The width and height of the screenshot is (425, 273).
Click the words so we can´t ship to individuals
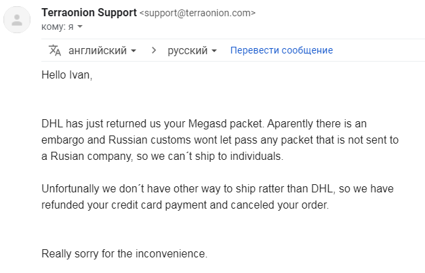point(210,156)
